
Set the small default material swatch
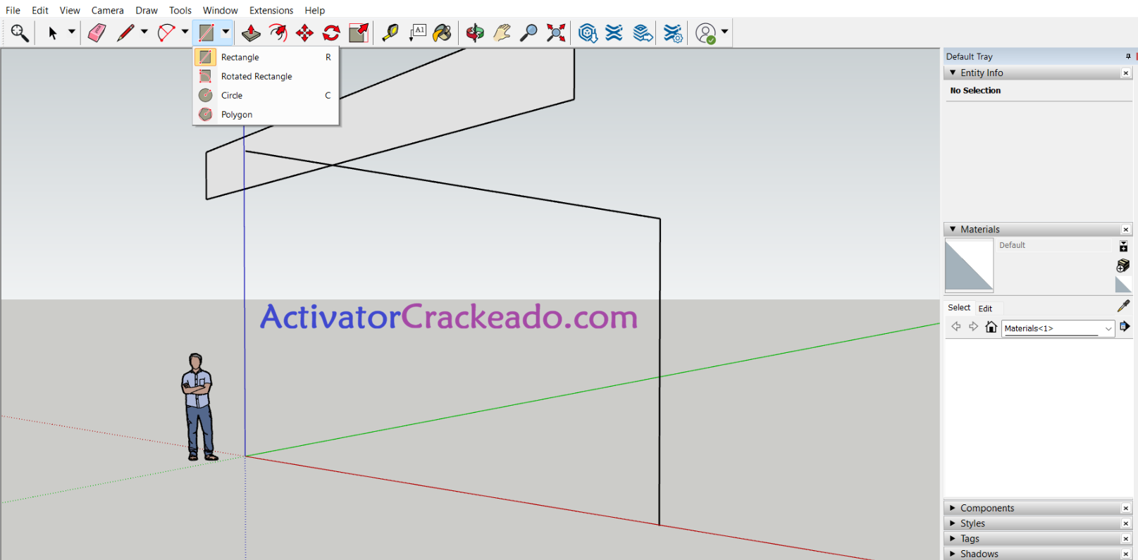tap(1123, 285)
